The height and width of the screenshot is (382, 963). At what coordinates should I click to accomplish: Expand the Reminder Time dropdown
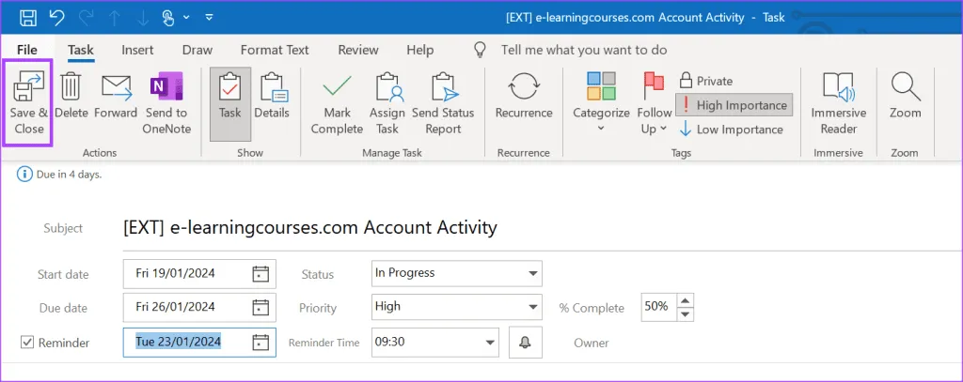point(489,343)
